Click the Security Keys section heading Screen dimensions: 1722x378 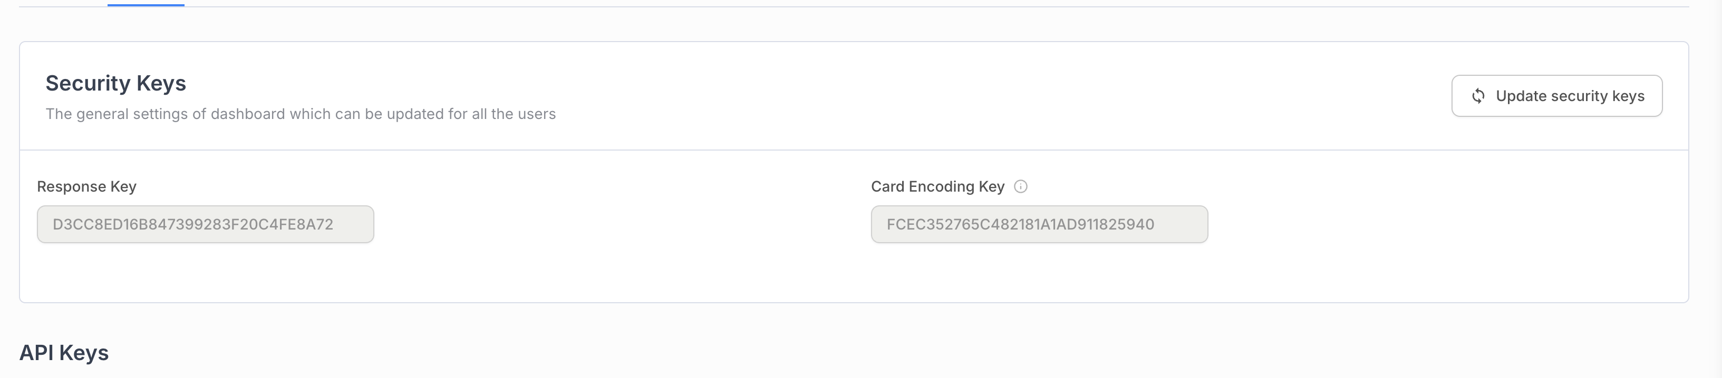115,83
